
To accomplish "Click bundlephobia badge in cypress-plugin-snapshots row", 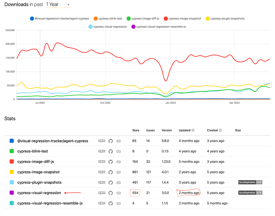I will tap(250, 182).
